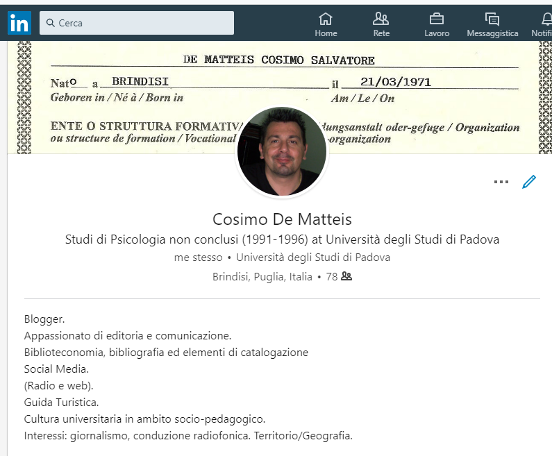Viewport: 552px width, 456px height.
Task: Click the search magnifier icon
Action: pyautogui.click(x=51, y=23)
